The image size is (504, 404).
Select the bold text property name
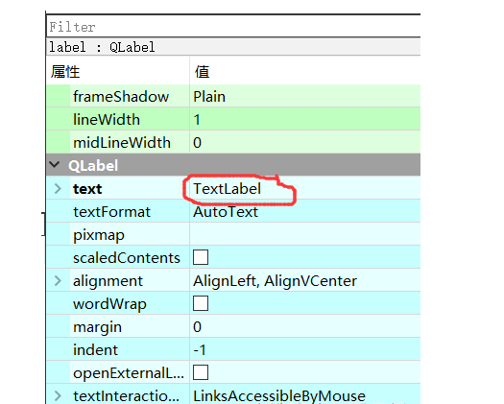[87, 189]
